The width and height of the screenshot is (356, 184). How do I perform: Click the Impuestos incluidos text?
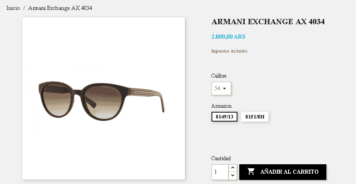coord(229,51)
